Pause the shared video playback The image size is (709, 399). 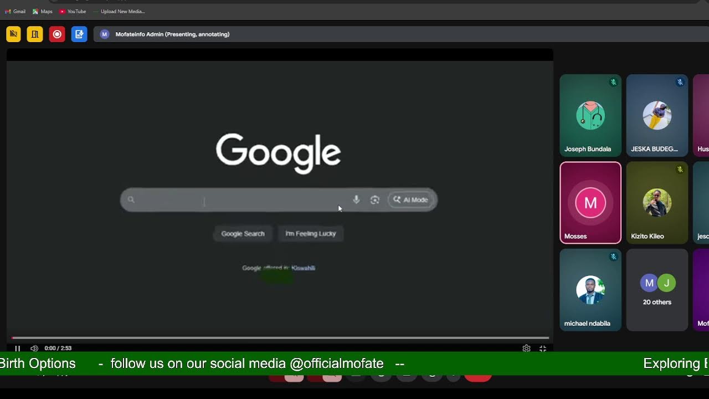point(17,349)
